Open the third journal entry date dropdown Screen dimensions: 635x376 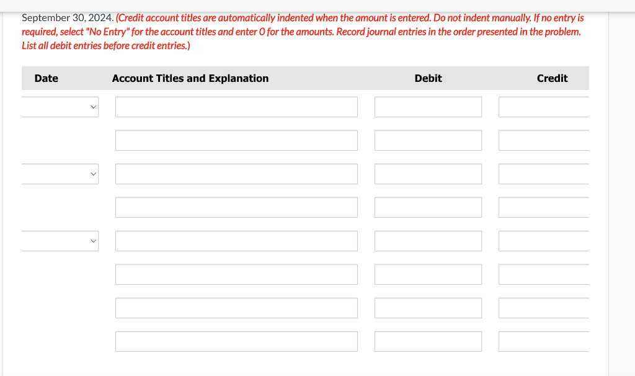(x=60, y=241)
